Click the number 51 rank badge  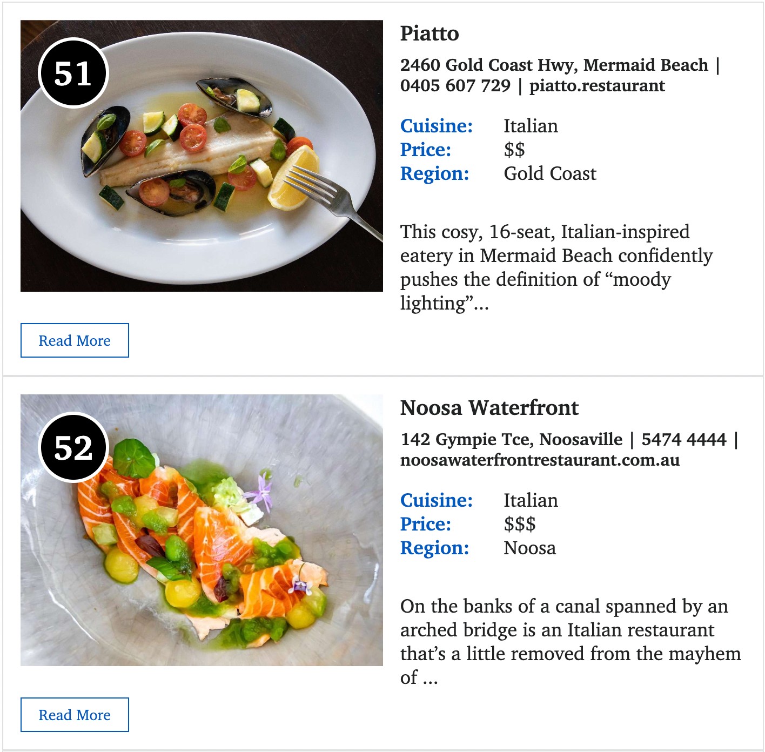coord(73,73)
